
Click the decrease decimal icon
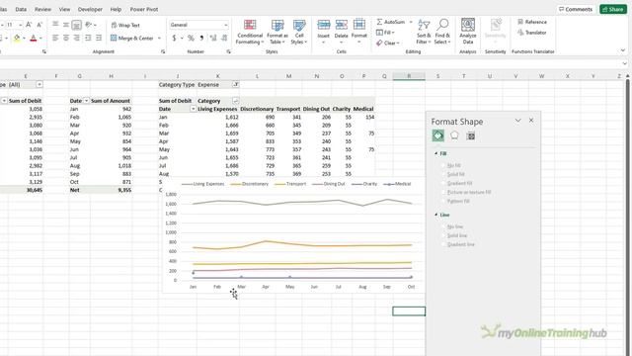(x=224, y=38)
